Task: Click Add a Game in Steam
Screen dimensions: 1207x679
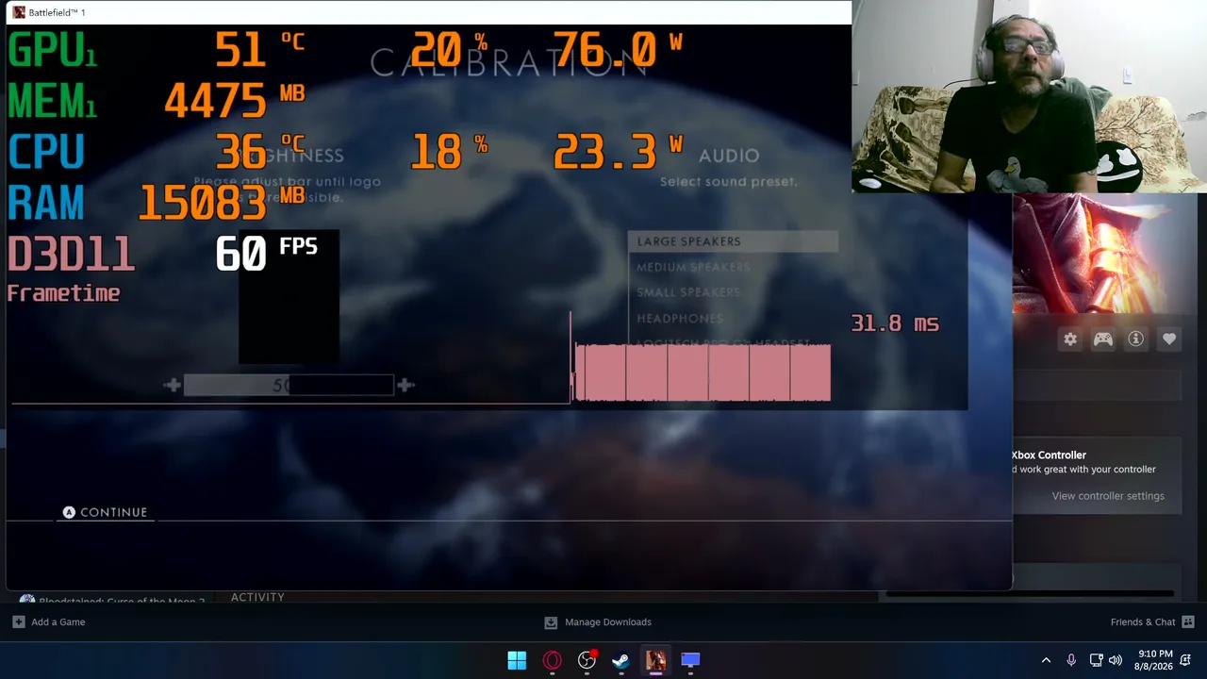Action: 58,622
